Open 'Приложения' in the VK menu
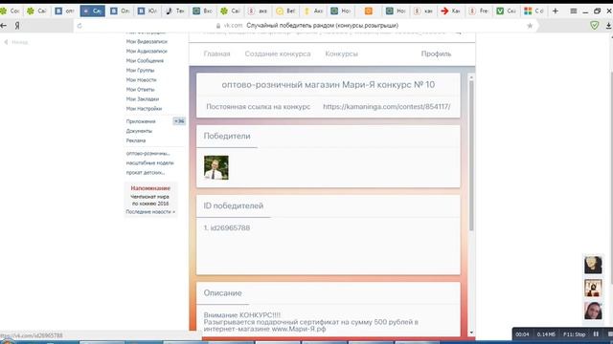 click(x=141, y=121)
